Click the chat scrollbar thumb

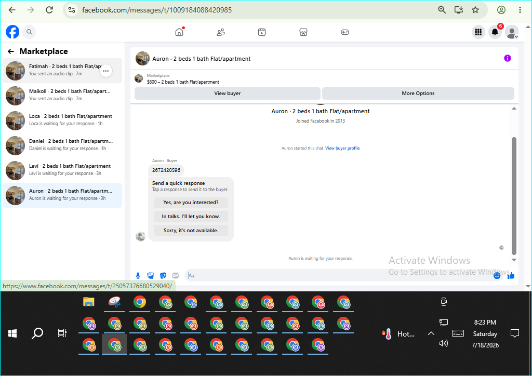(514, 196)
